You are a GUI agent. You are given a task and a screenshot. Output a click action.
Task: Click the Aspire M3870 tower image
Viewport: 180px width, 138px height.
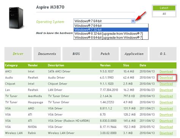click(x=16, y=18)
